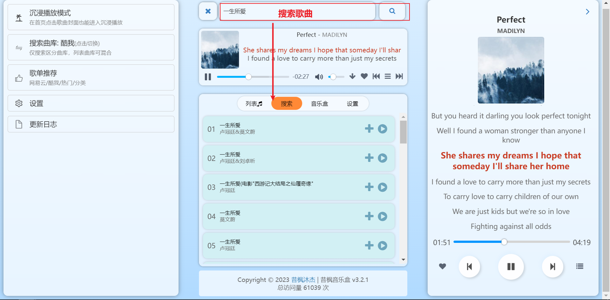Play song 05 by 卢冠廷
This screenshot has width=610, height=300.
coord(383,245)
